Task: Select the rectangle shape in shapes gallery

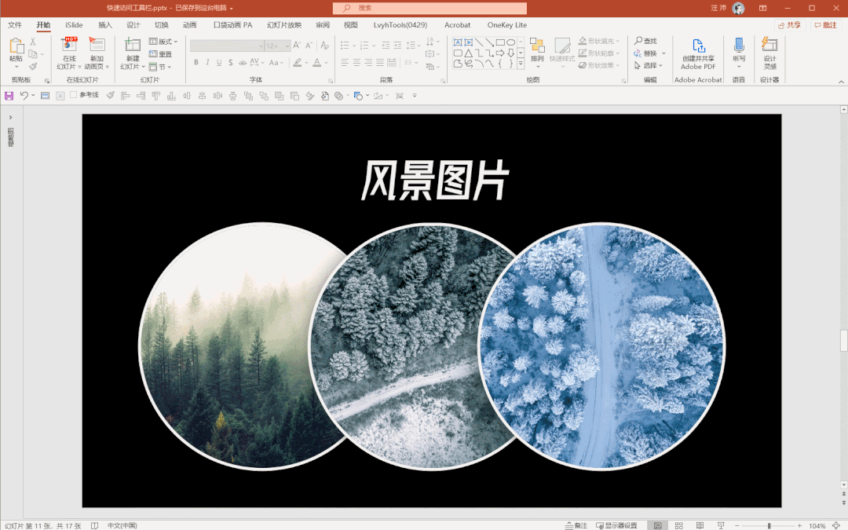Action: click(500, 42)
